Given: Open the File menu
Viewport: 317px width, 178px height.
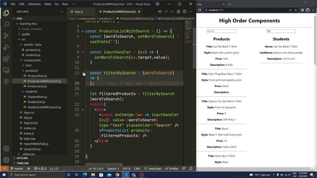Looking at the screenshot, I should tap(13, 4).
